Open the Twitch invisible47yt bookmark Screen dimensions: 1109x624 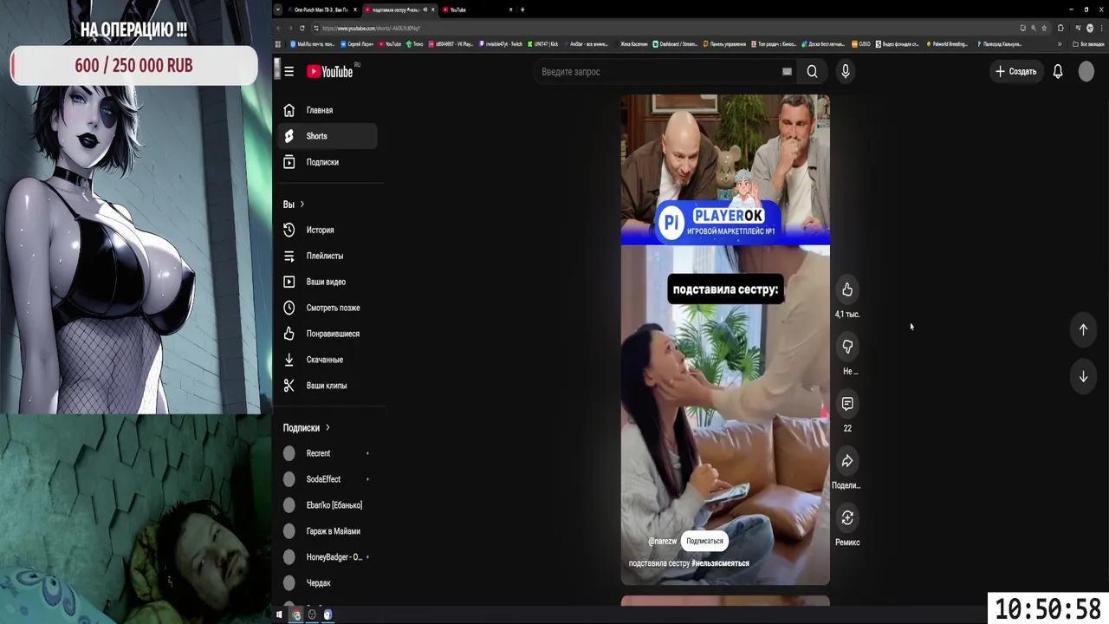point(501,43)
